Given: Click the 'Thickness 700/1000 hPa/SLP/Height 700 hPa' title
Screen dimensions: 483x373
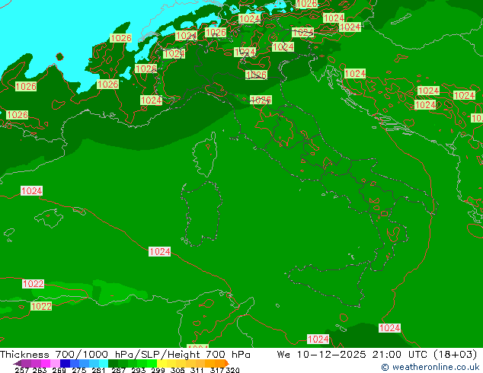Looking at the screenshot, I should 125,354.
